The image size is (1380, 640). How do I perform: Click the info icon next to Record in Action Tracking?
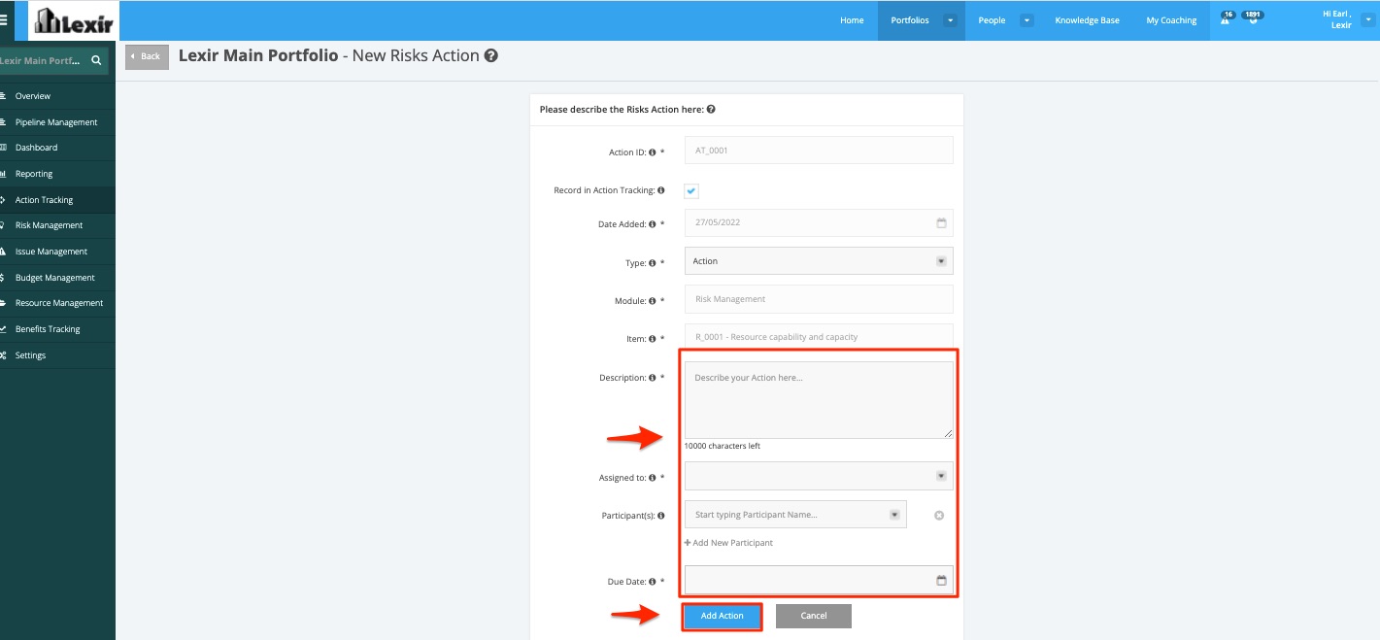tap(661, 190)
